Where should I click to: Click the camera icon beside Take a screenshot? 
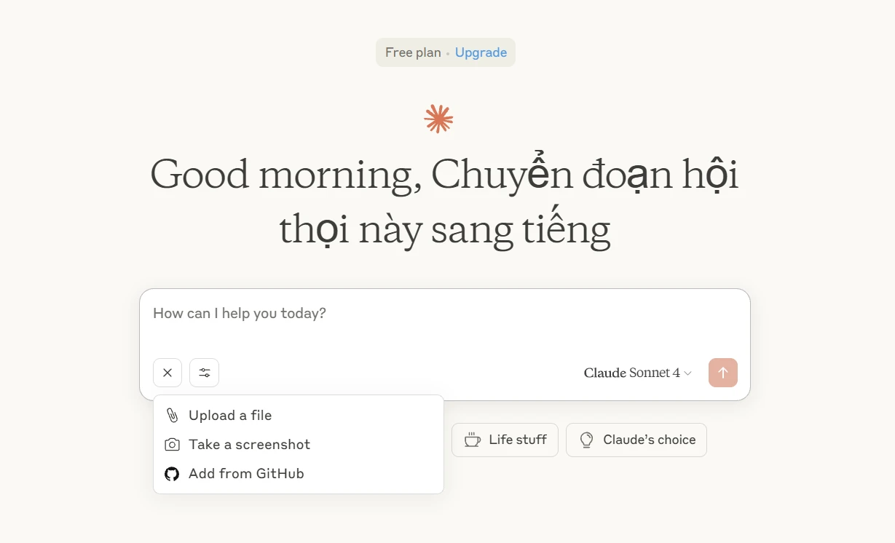pos(172,445)
